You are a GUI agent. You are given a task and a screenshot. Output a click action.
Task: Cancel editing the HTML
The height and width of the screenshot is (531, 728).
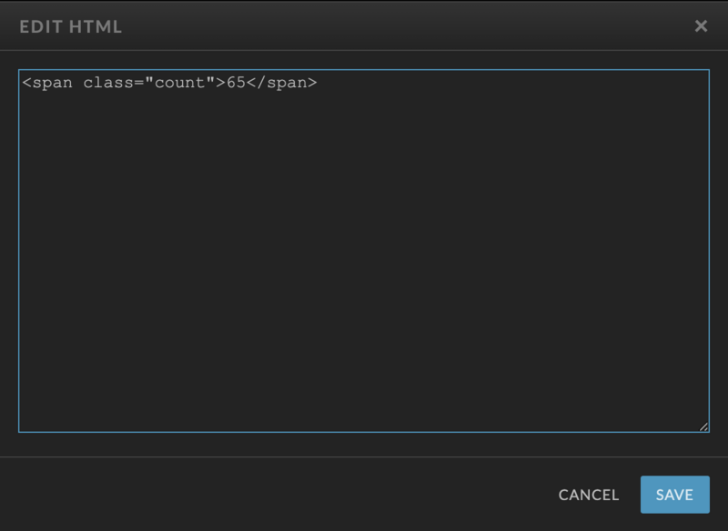point(588,495)
